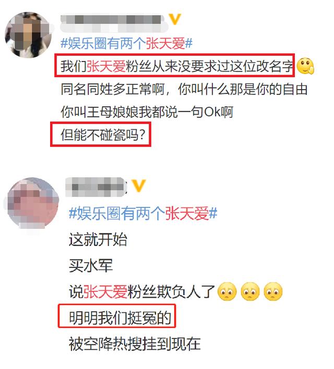Click the line 被空降热搜挂到现在

click(135, 343)
